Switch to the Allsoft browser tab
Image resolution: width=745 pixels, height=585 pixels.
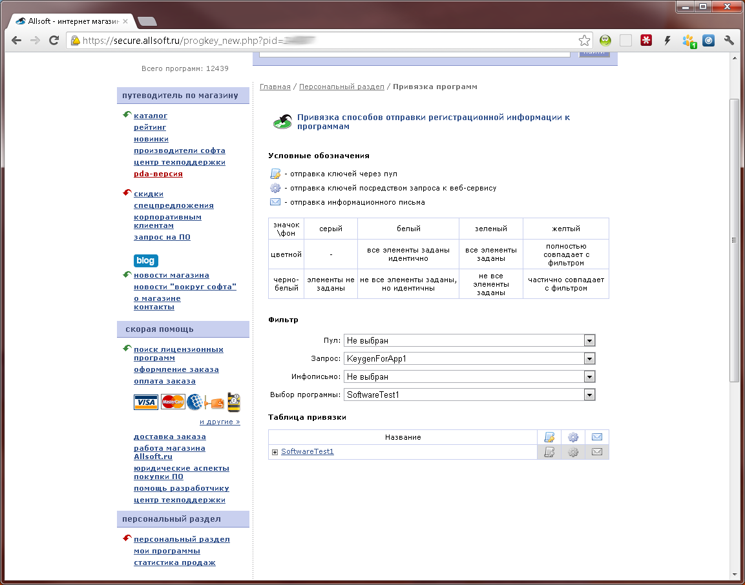71,21
